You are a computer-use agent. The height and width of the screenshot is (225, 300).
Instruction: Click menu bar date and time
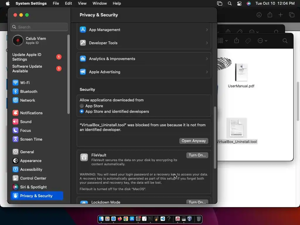pyautogui.click(x=275, y=4)
